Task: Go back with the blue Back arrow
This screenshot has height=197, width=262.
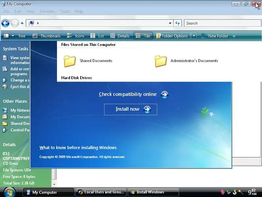Action: [x=5, y=23]
